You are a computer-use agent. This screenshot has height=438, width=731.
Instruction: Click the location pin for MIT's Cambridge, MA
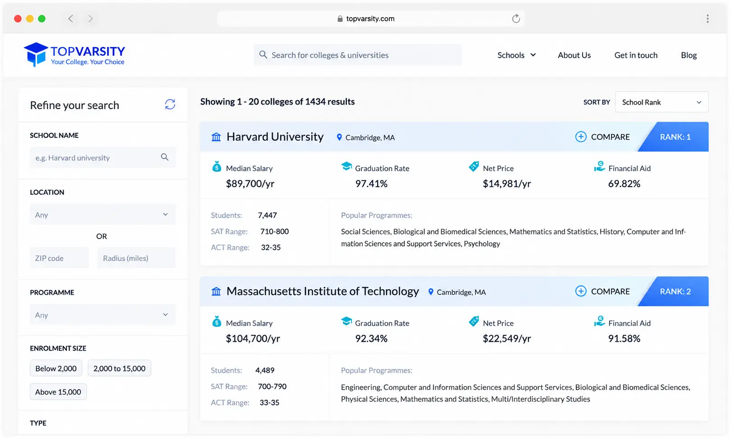431,292
